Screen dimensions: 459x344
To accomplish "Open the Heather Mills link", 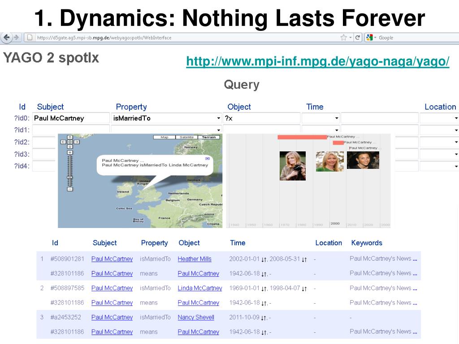I will coord(195,259).
